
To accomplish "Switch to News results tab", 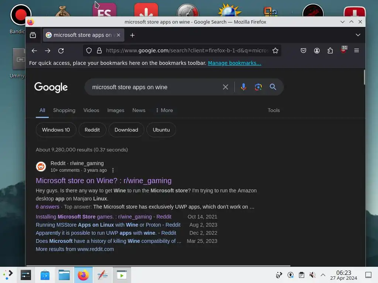I will point(139,110).
